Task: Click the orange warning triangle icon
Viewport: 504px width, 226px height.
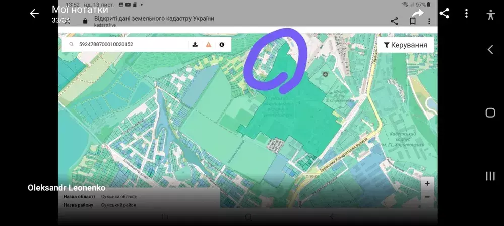Action: coord(208,45)
